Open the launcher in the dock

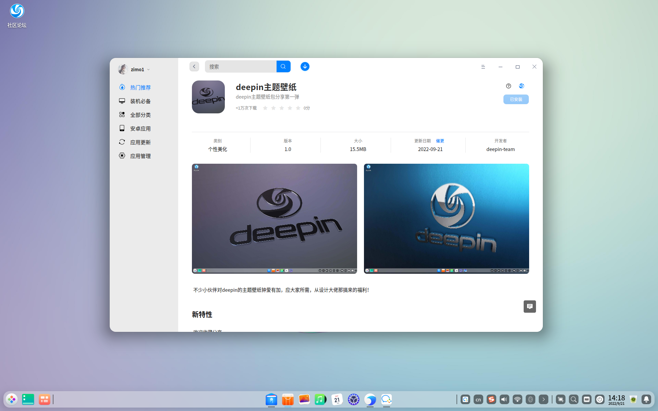click(x=12, y=399)
